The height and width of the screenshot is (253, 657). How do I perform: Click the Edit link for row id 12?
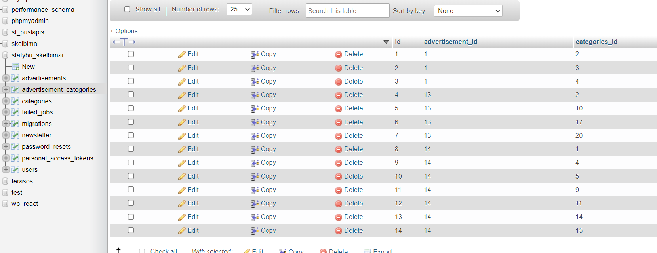[x=193, y=203]
